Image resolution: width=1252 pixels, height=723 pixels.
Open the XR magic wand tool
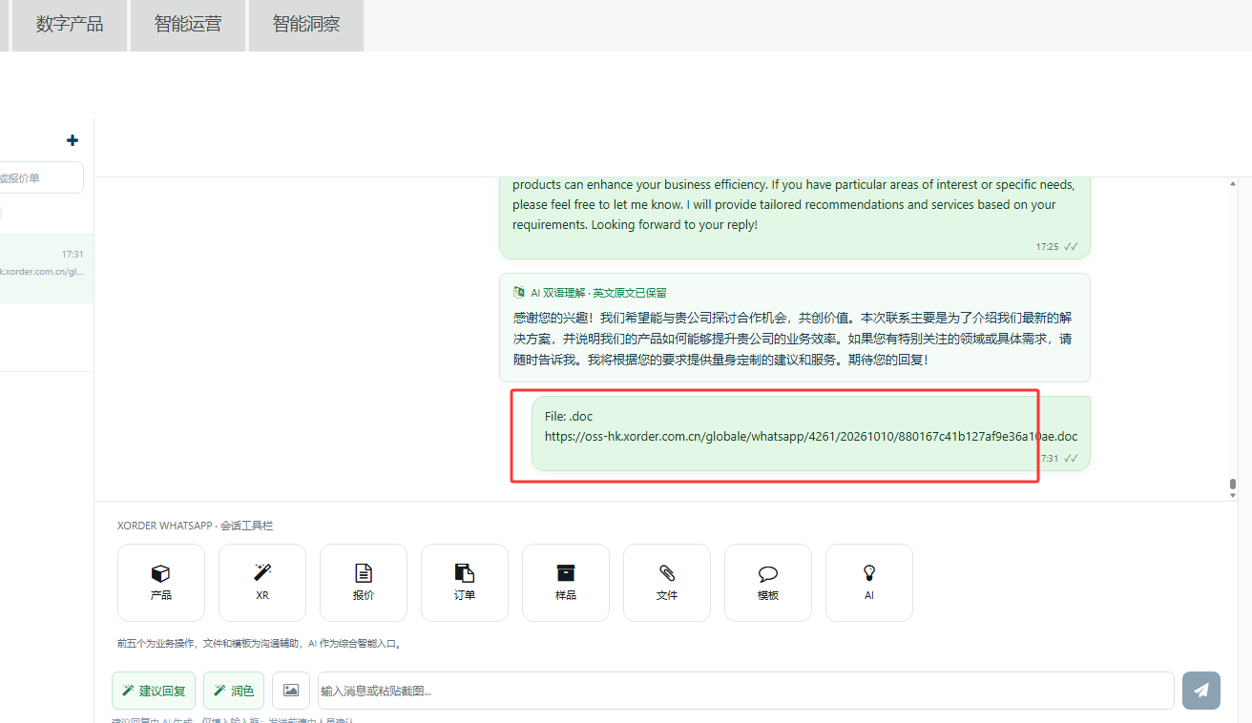(262, 583)
